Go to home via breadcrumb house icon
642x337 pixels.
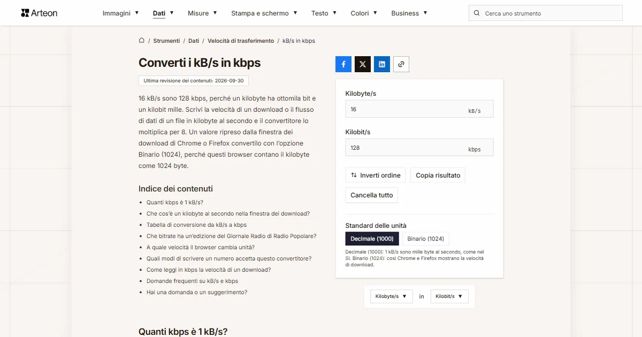click(x=142, y=41)
